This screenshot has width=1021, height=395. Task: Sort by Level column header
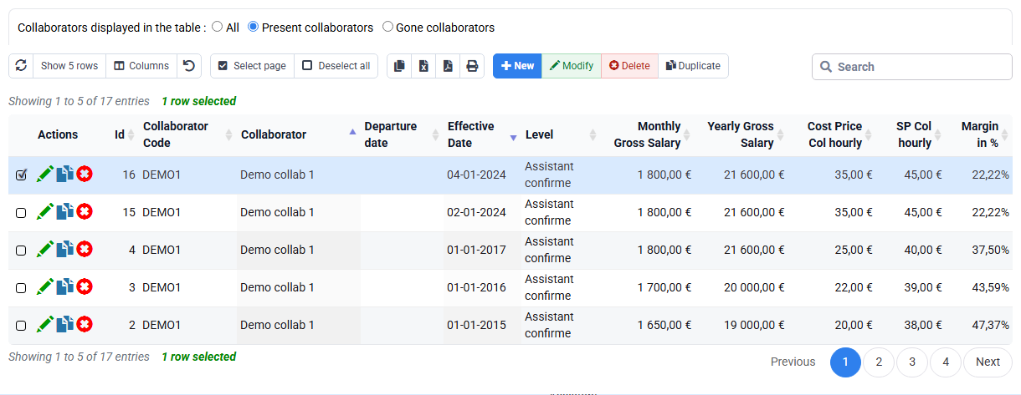pos(560,134)
